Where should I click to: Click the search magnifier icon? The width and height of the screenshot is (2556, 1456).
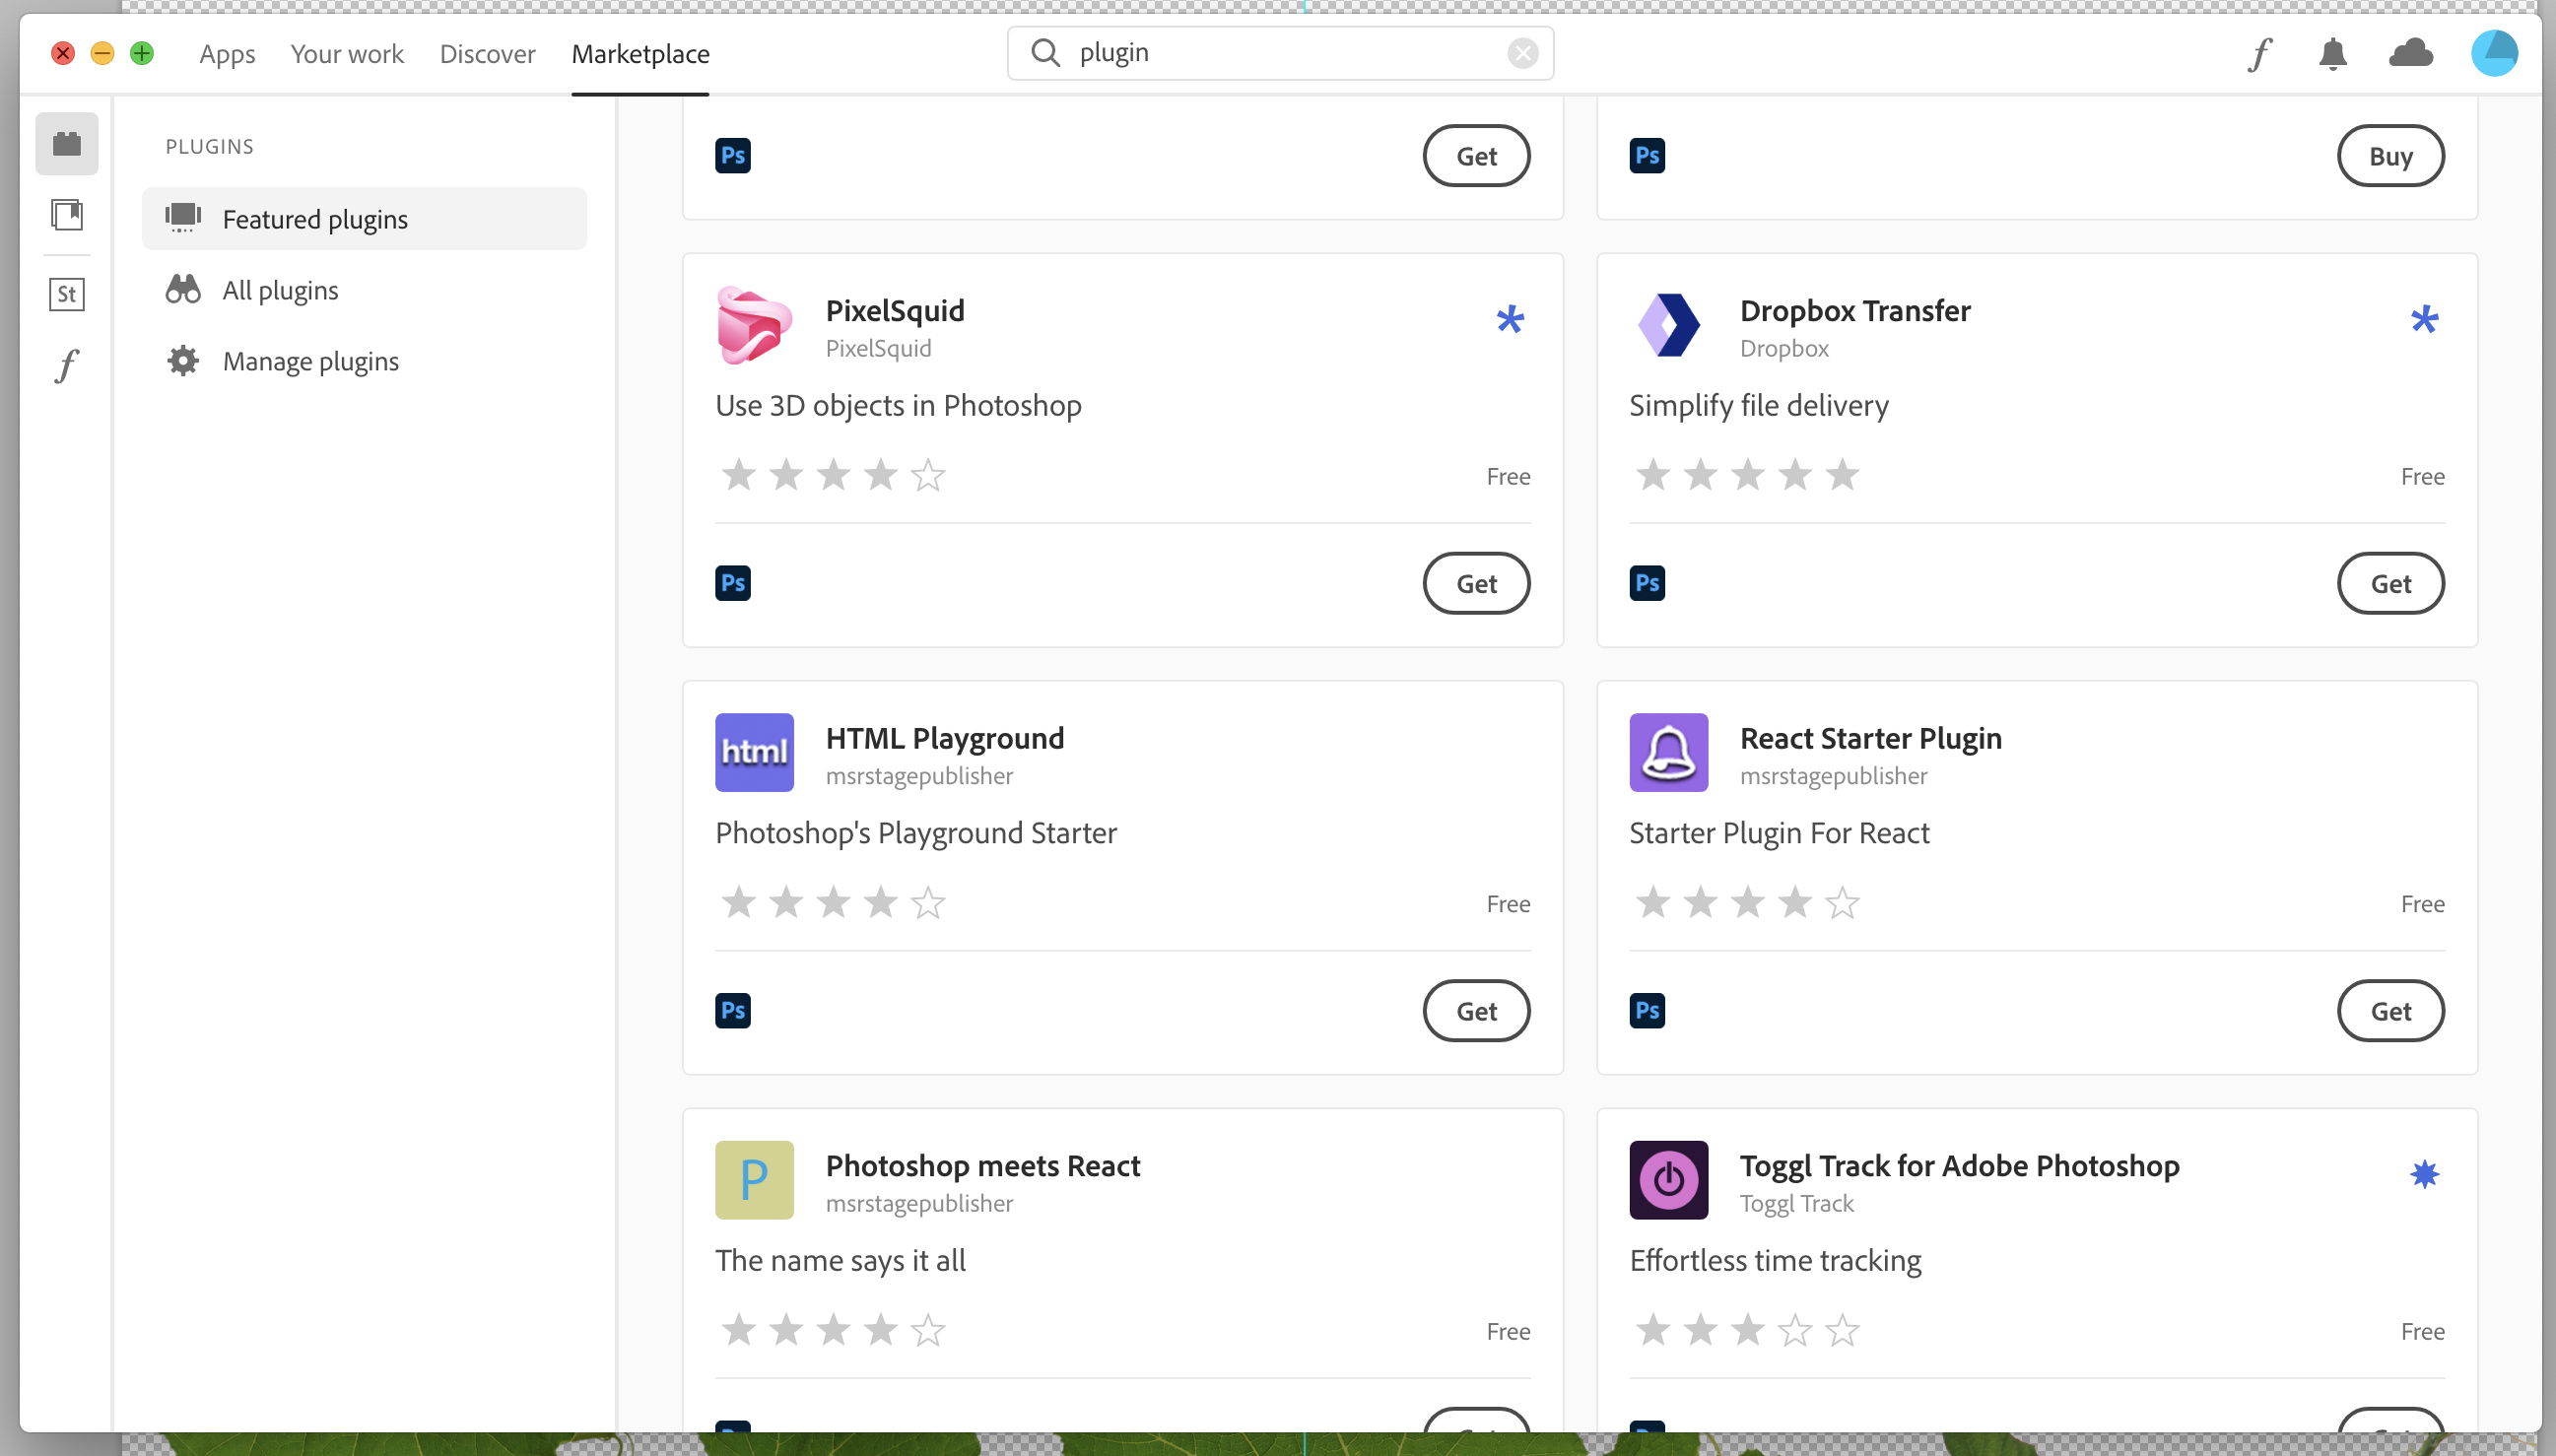point(1045,53)
